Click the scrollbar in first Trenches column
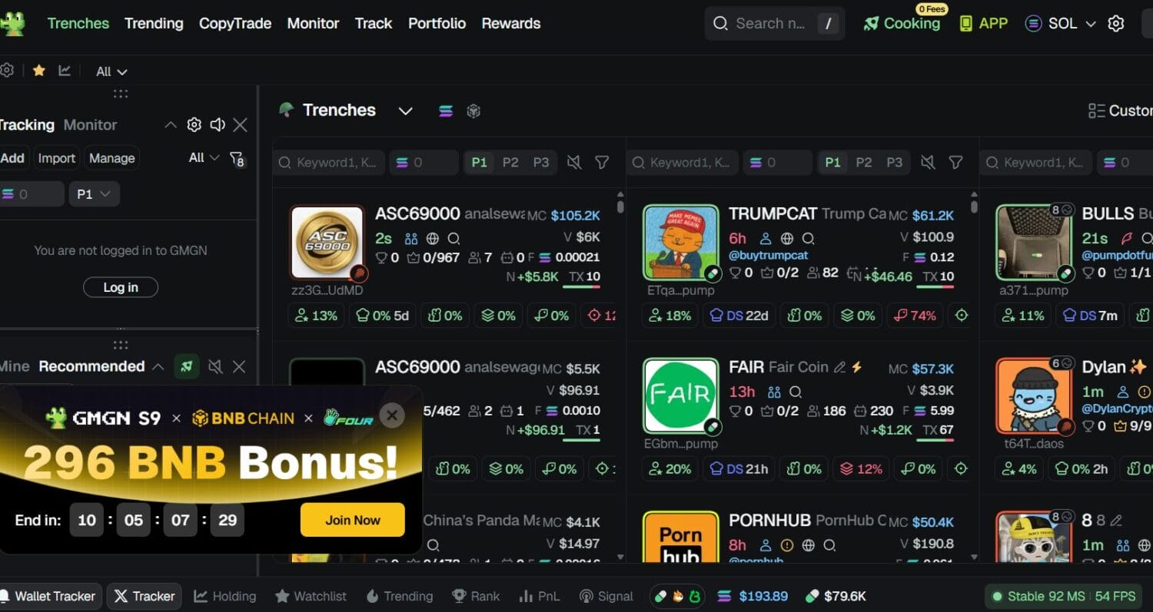This screenshot has height=612, width=1153. 620,206
